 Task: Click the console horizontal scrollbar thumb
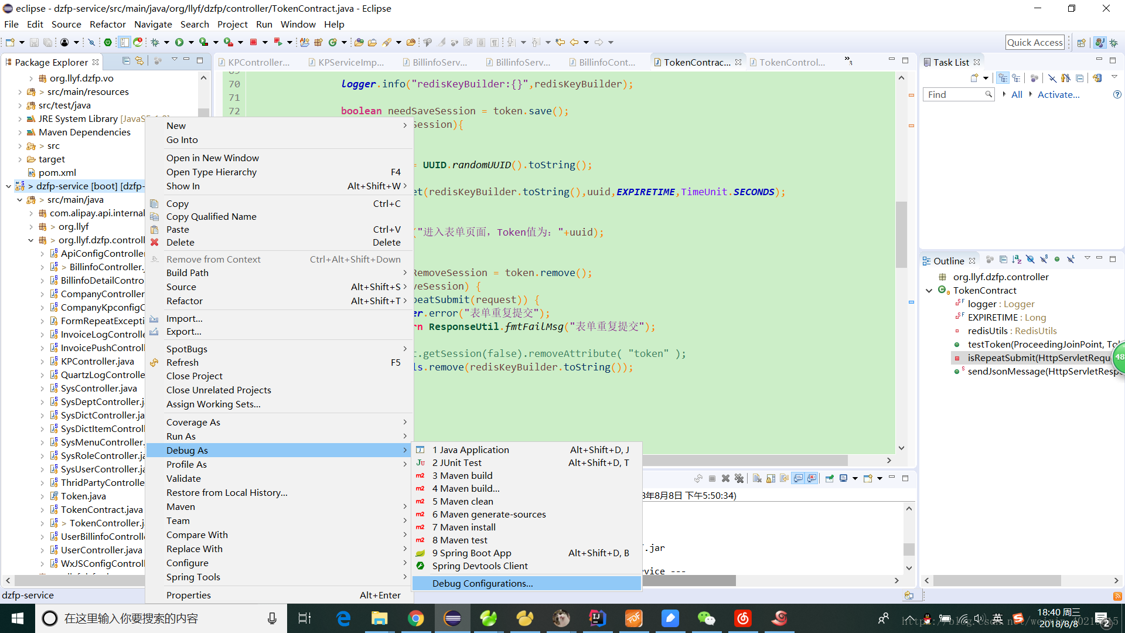point(689,581)
